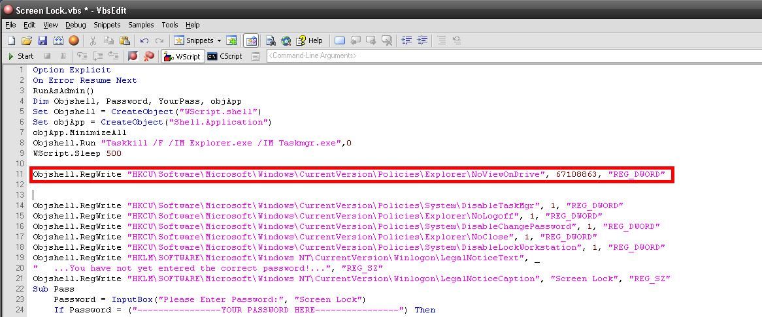Open the File menu
Screen dimensions: 762x317
(10, 25)
